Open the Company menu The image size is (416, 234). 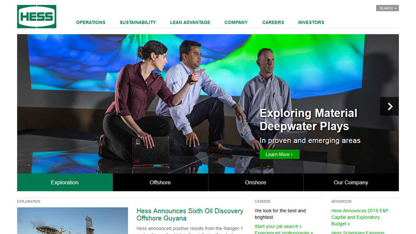(236, 22)
